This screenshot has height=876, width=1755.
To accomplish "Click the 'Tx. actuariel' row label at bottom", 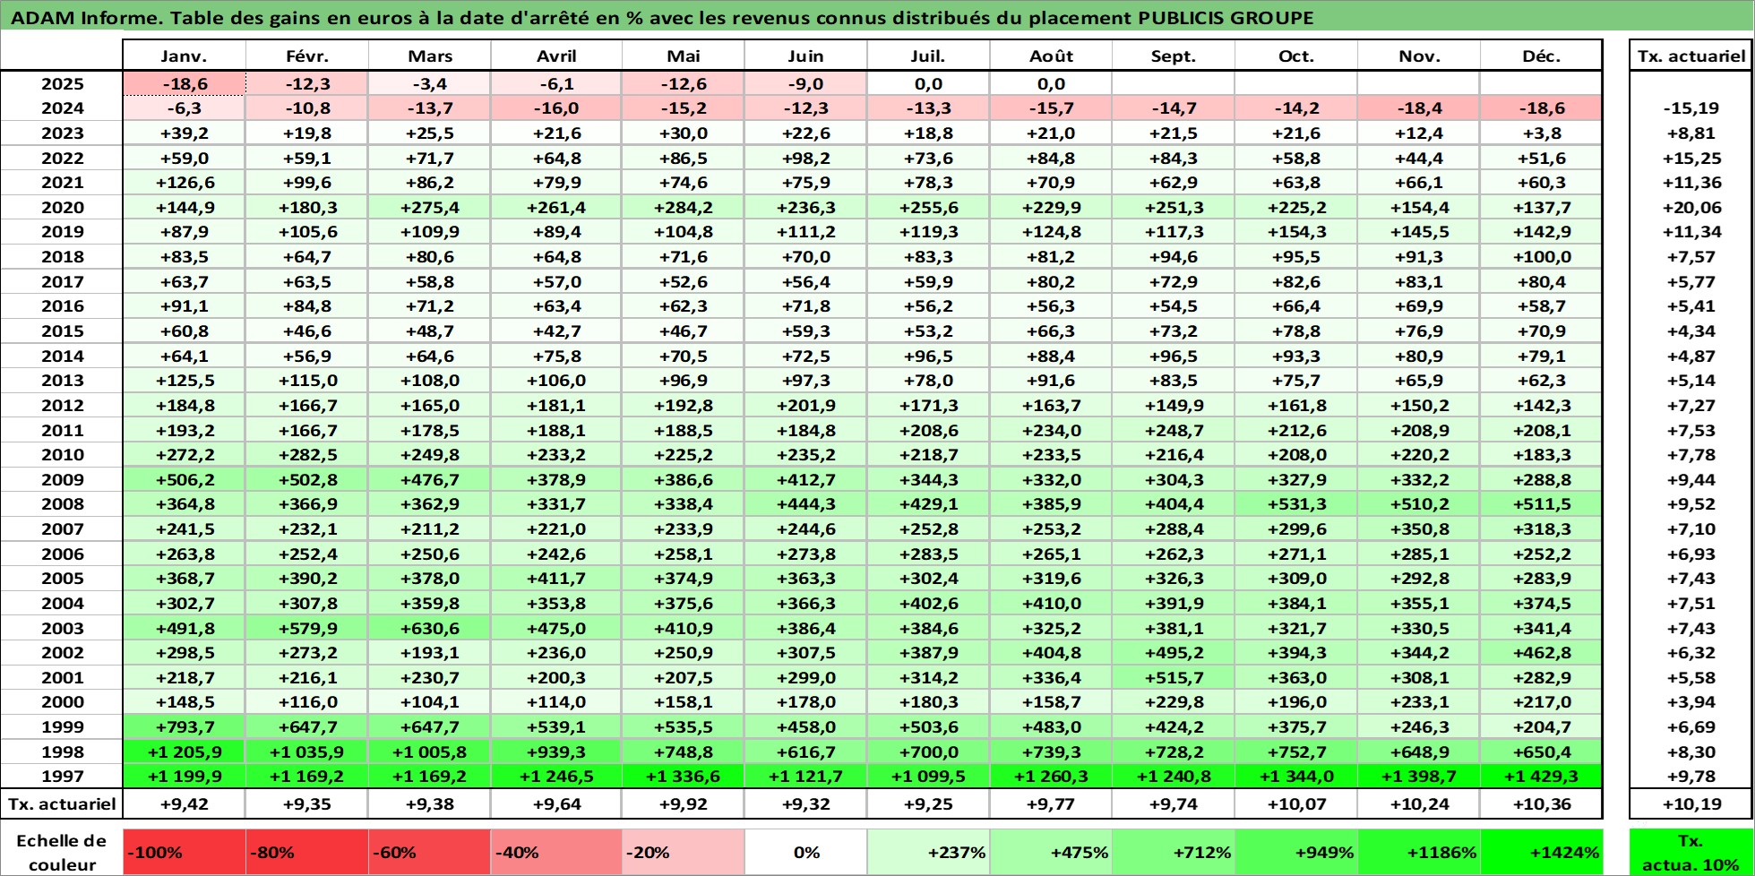I will tap(62, 803).
